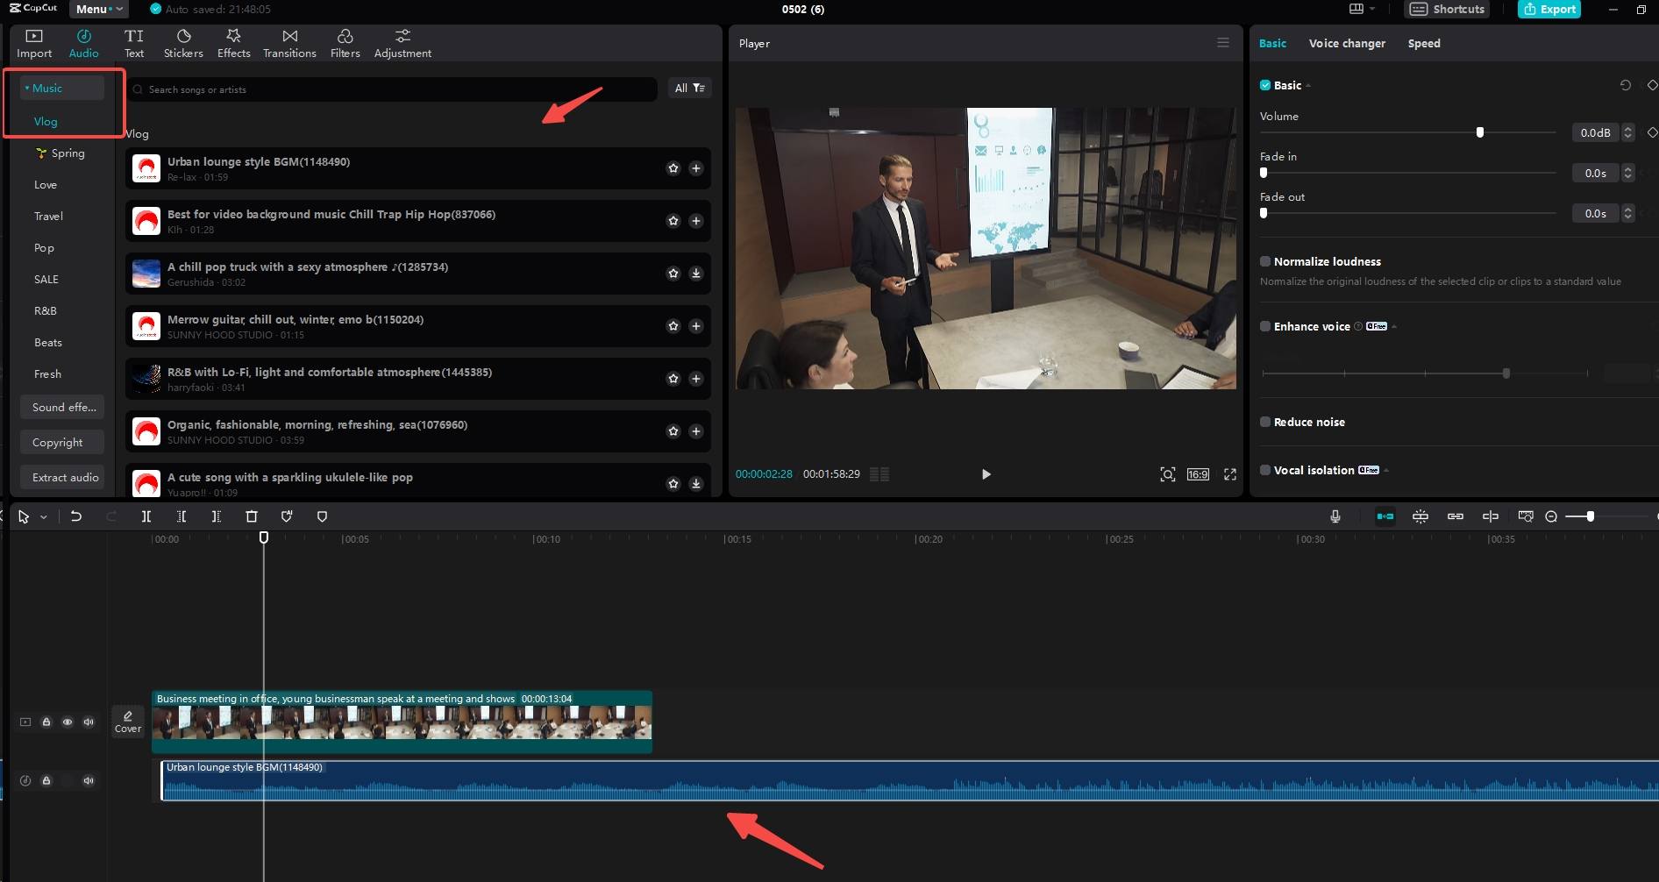Image resolution: width=1659 pixels, height=882 pixels.
Task: Delete the selected clip with the trash icon
Action: coord(252,516)
